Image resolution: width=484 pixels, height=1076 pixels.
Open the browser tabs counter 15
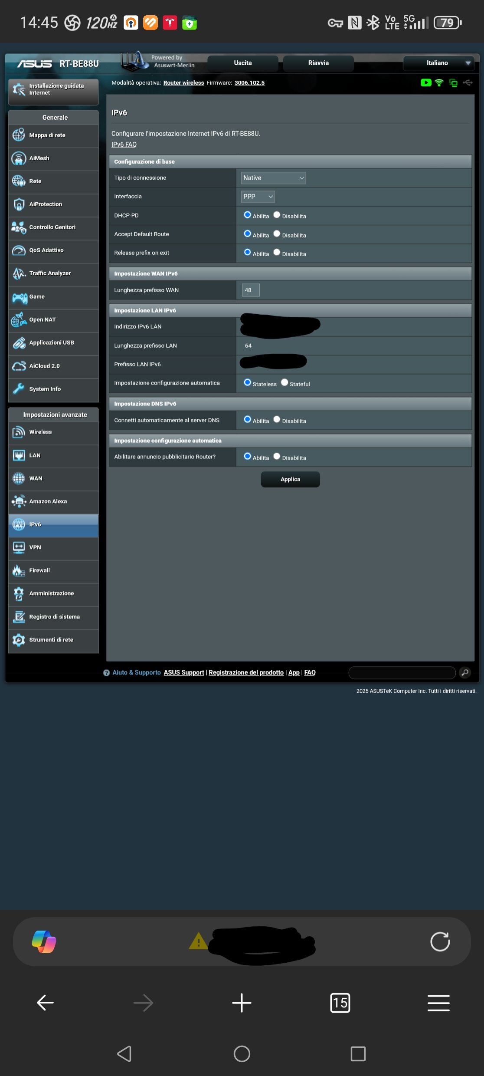(x=340, y=1003)
